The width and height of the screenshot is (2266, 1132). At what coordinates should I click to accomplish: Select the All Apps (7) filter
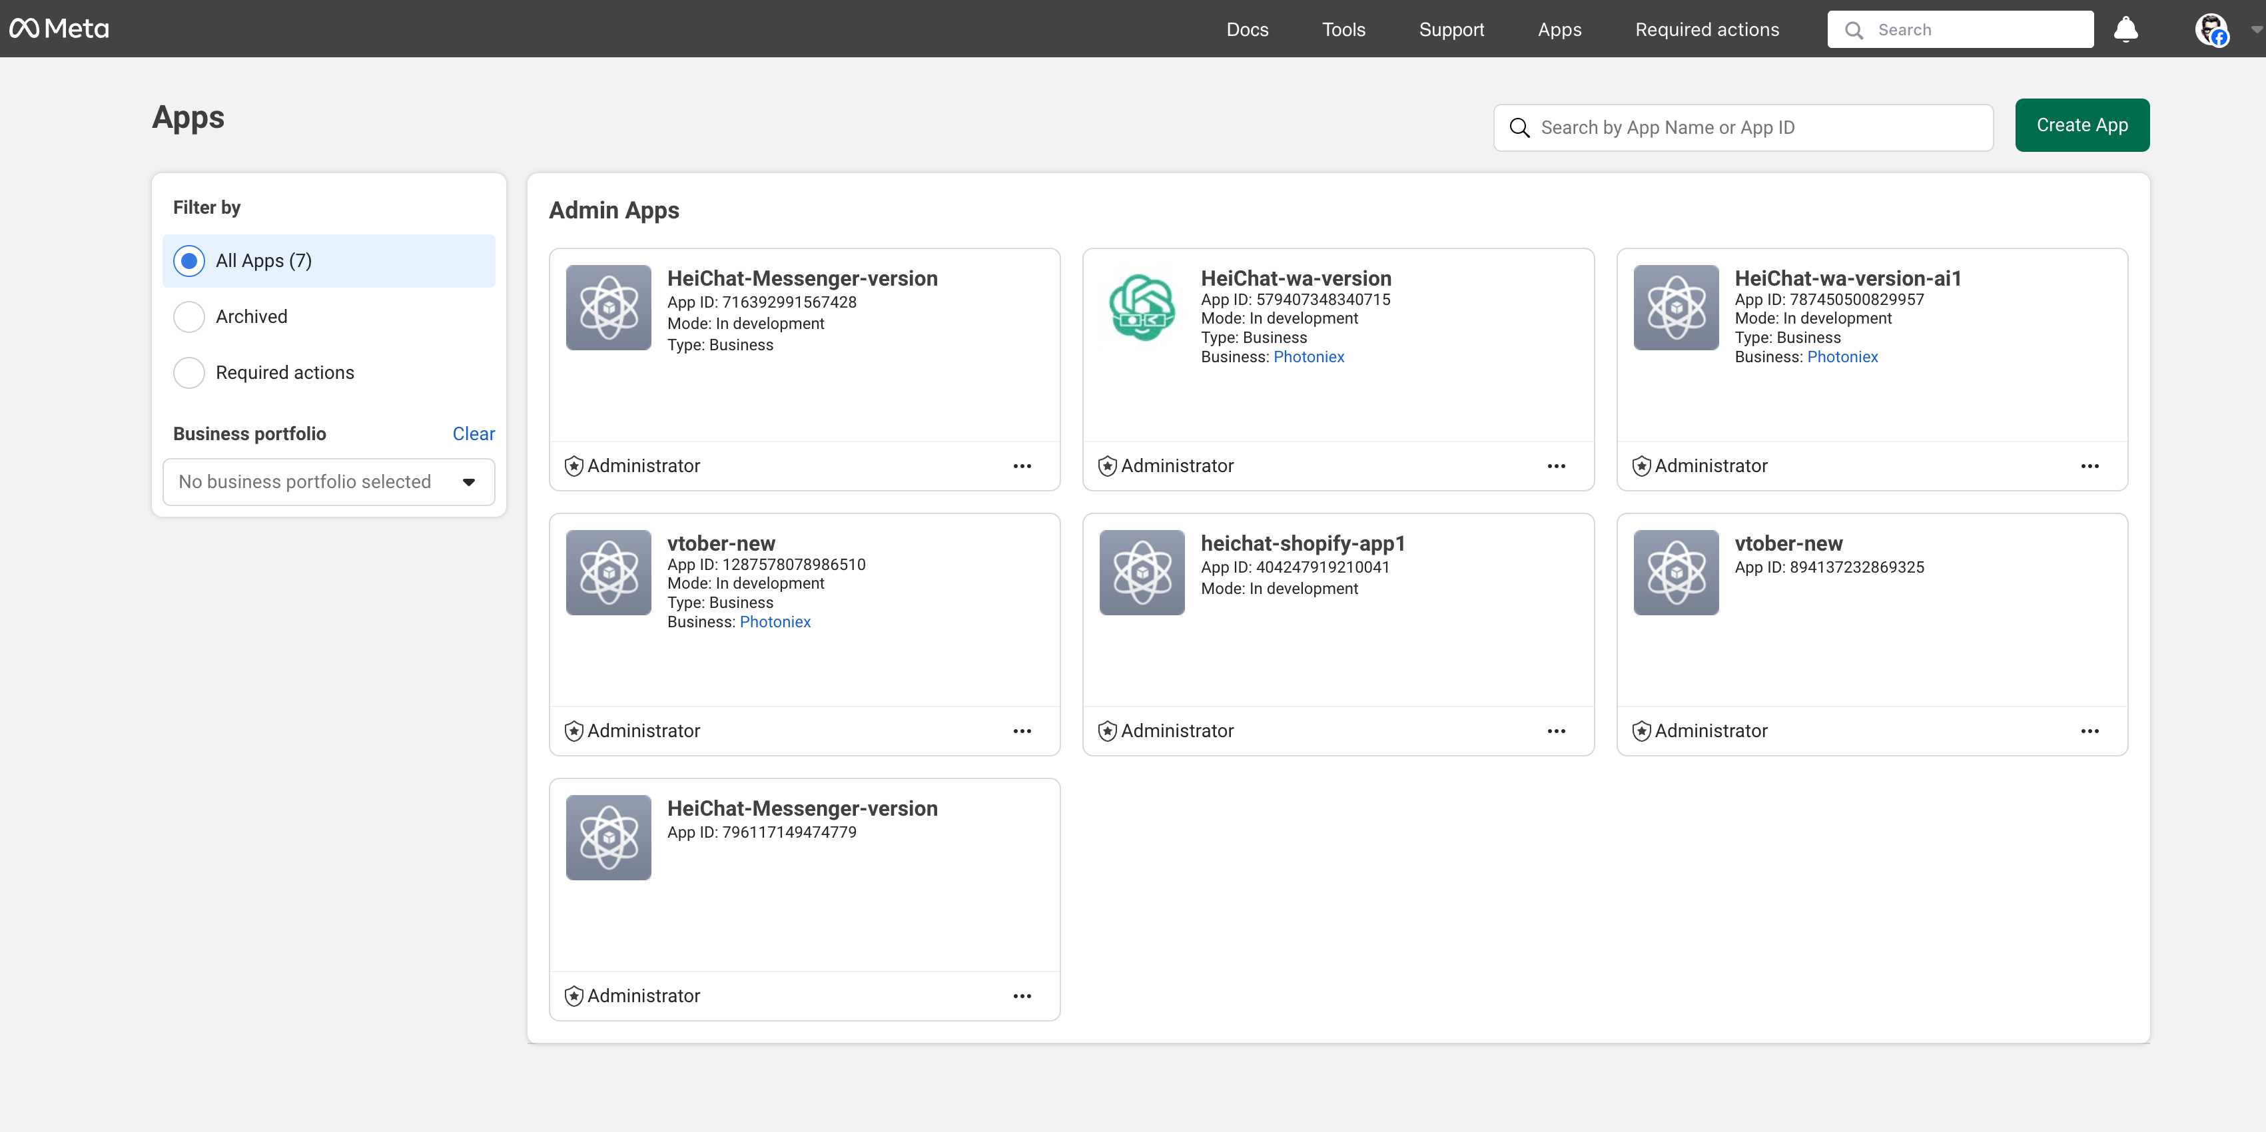pyautogui.click(x=189, y=261)
